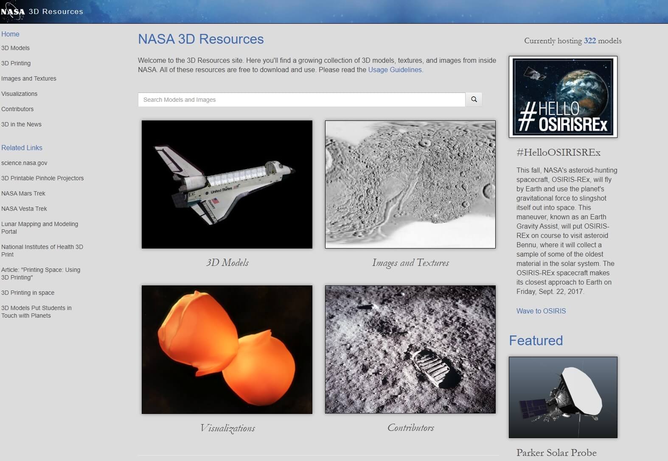Click the Featured heading

[x=536, y=341]
